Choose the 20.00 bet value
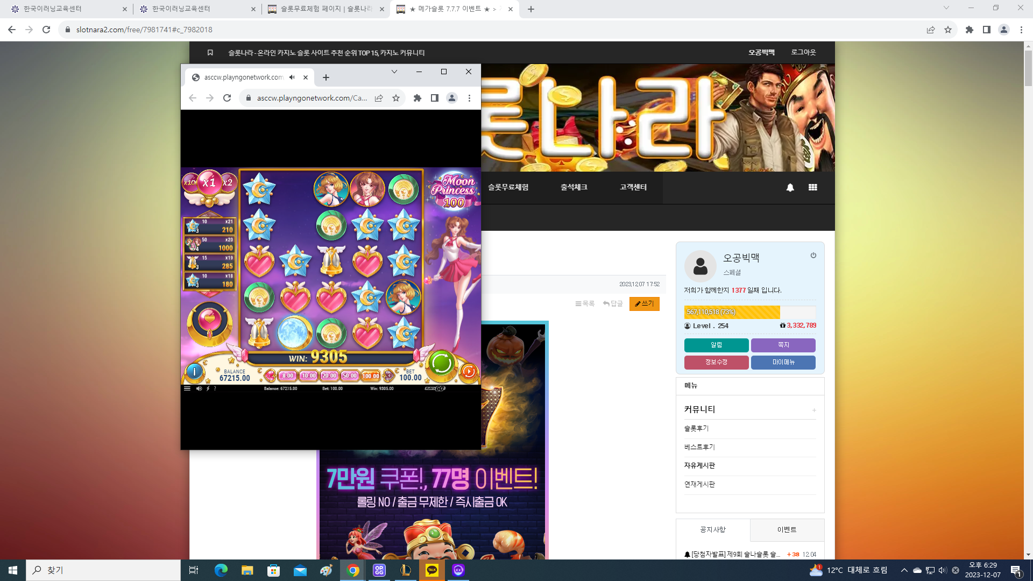1033x581 pixels. click(329, 375)
